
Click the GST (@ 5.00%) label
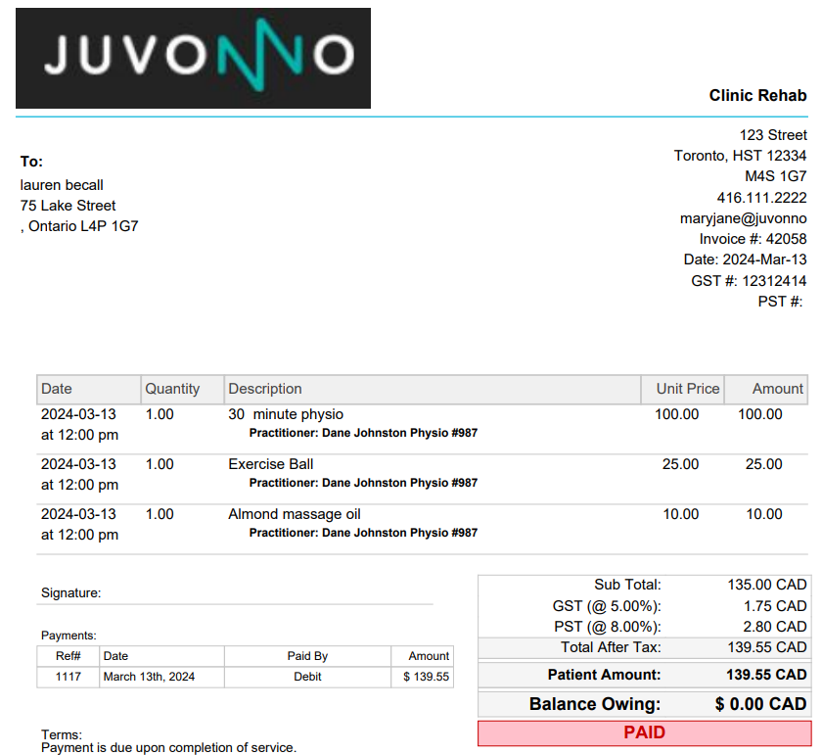[x=607, y=606]
